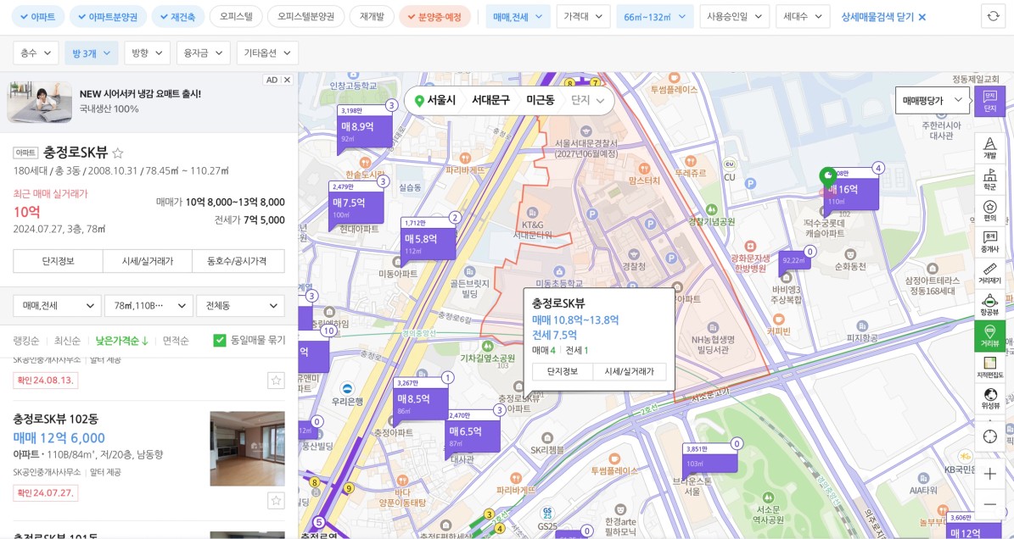The image size is (1014, 539).
Task: Select the 거리재기 distance ruler tool
Action: 989,275
